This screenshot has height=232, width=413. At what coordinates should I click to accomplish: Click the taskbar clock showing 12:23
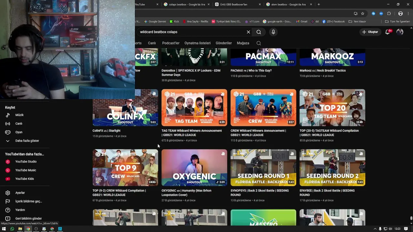397,229
